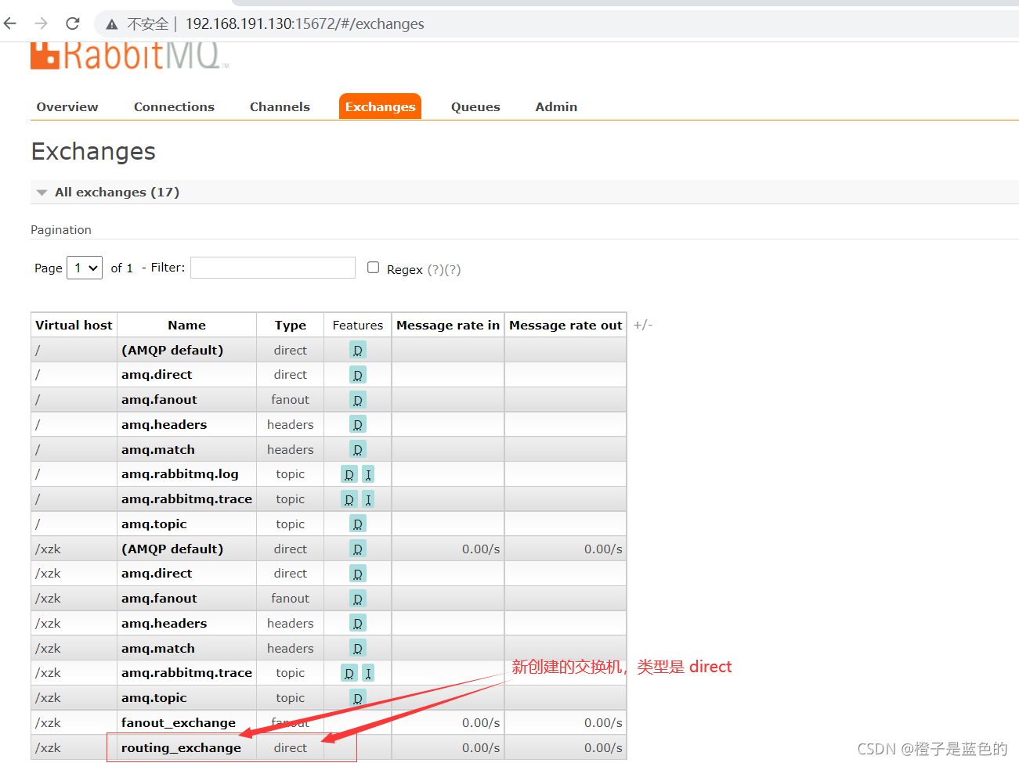Click the I badge in the / amq.rabbitmq.trace row

point(368,499)
